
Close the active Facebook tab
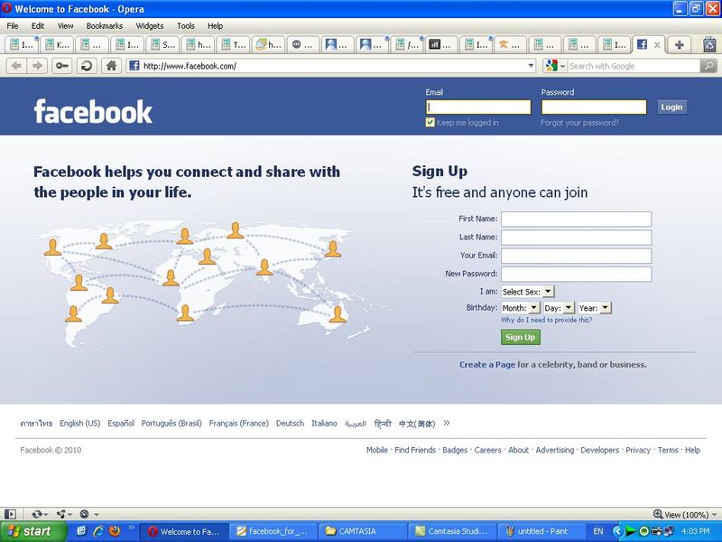pos(657,44)
